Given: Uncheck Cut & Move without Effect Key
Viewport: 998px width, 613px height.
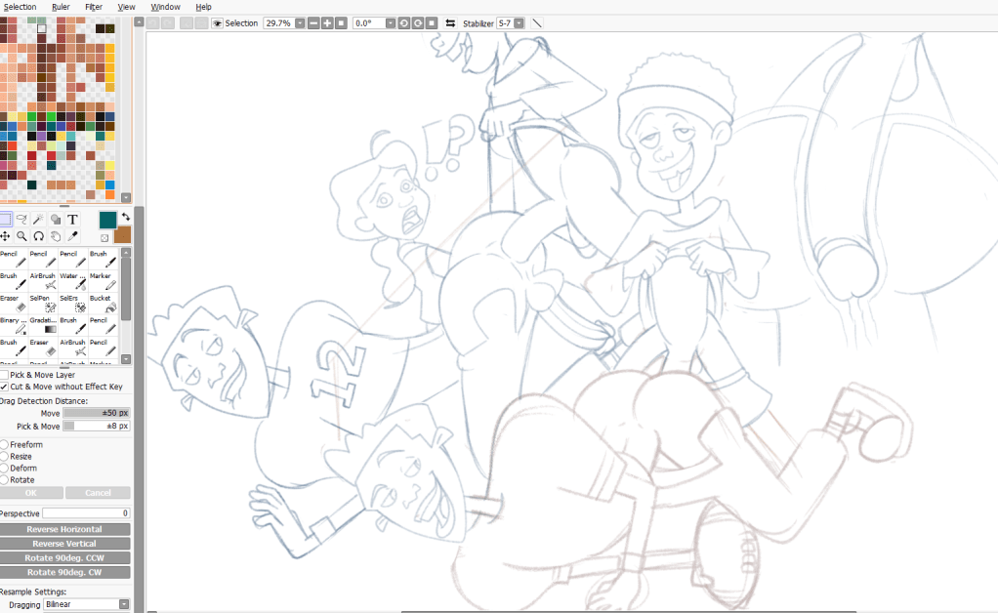Looking at the screenshot, I should [5, 387].
